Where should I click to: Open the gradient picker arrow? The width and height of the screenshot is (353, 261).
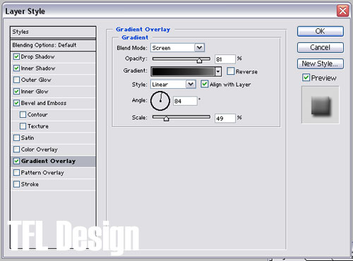(218, 72)
